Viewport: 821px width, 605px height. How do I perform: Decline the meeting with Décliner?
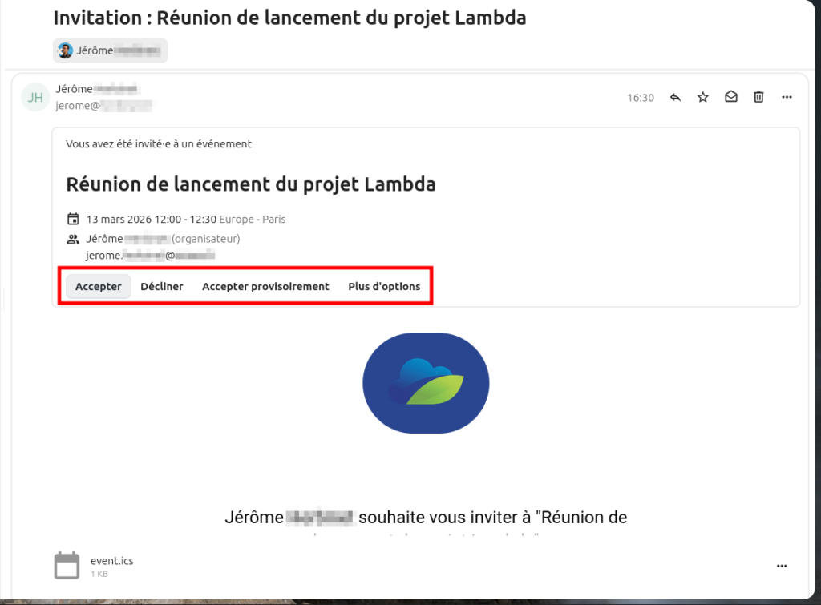tap(162, 286)
